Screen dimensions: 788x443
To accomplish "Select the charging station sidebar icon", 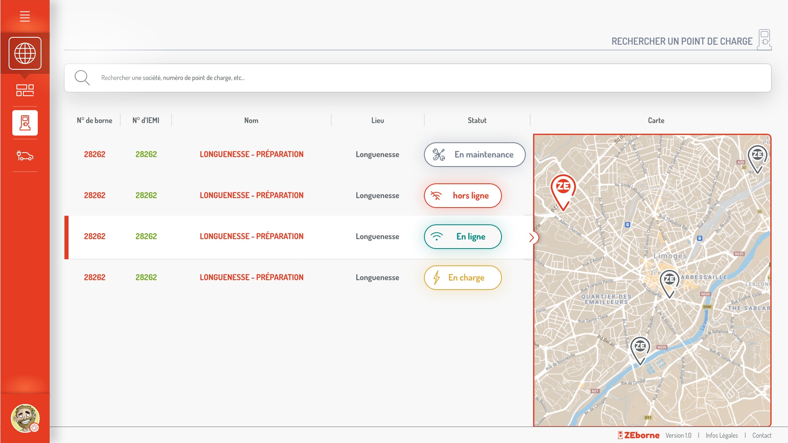I will coord(25,123).
